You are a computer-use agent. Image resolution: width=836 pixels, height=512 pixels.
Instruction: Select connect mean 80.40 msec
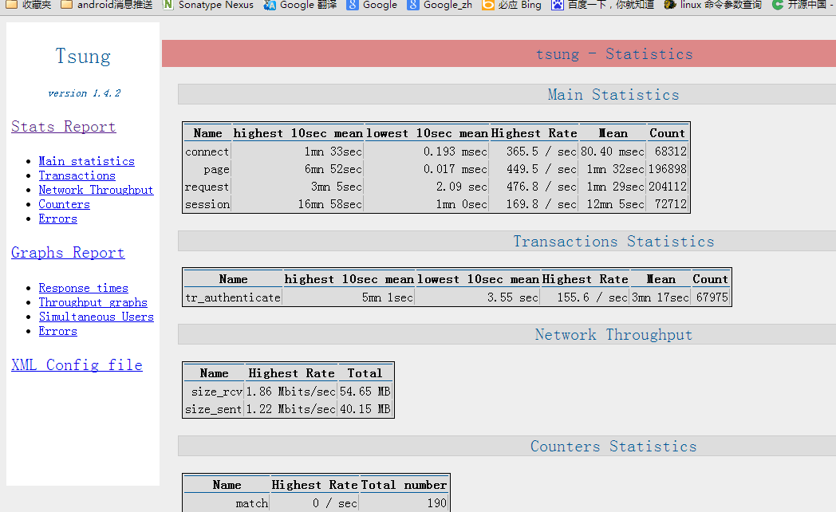pos(612,152)
